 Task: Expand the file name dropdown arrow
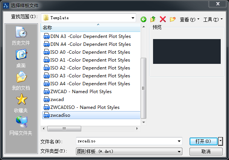pyautogui.click(x=179, y=141)
